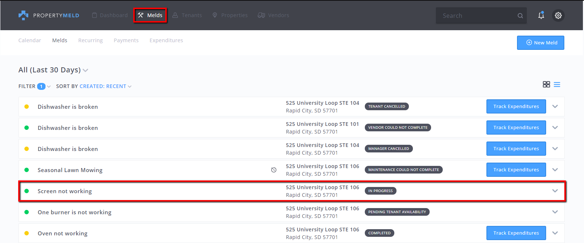Open the Sort By Created: Recent dropdown
This screenshot has height=243, width=584.
click(94, 86)
